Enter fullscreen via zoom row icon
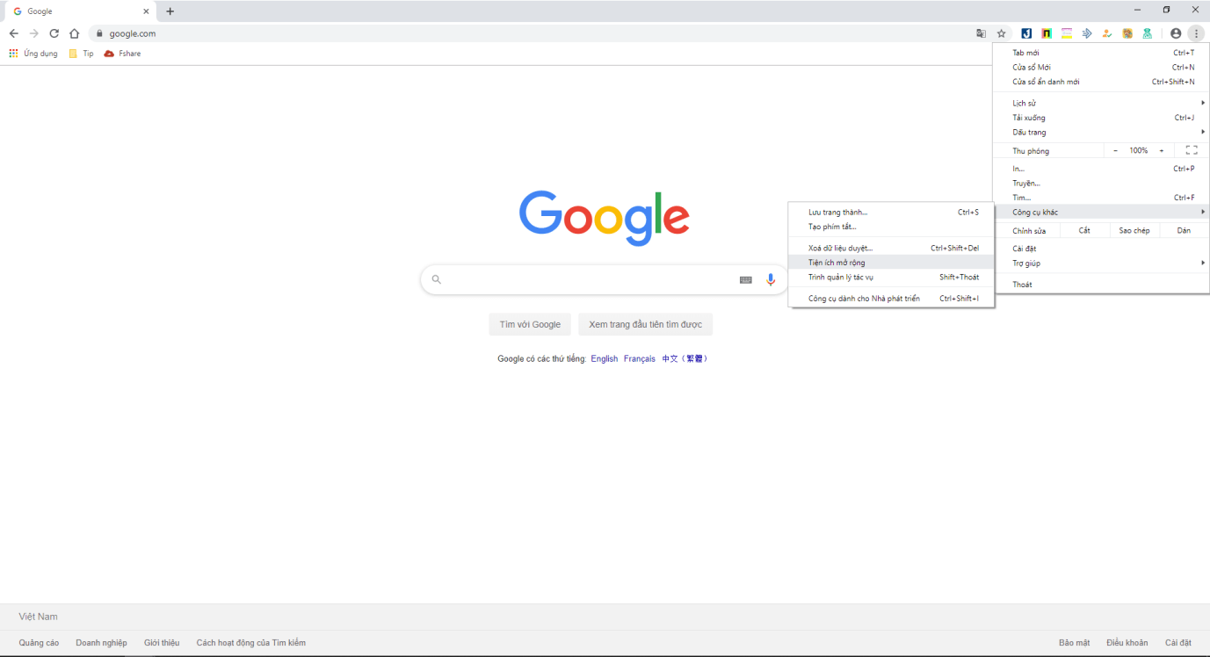Image resolution: width=1210 pixels, height=657 pixels. [x=1192, y=151]
